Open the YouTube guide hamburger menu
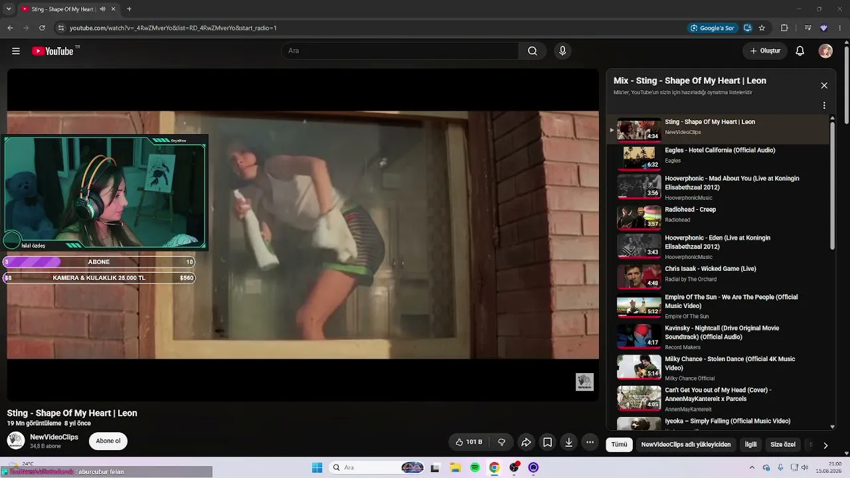The image size is (850, 478). click(x=16, y=51)
